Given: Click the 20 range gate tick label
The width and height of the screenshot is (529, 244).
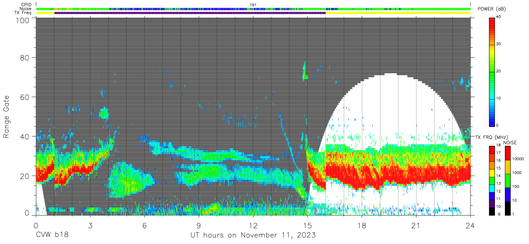Looking at the screenshot, I should pyautogui.click(x=24, y=176).
